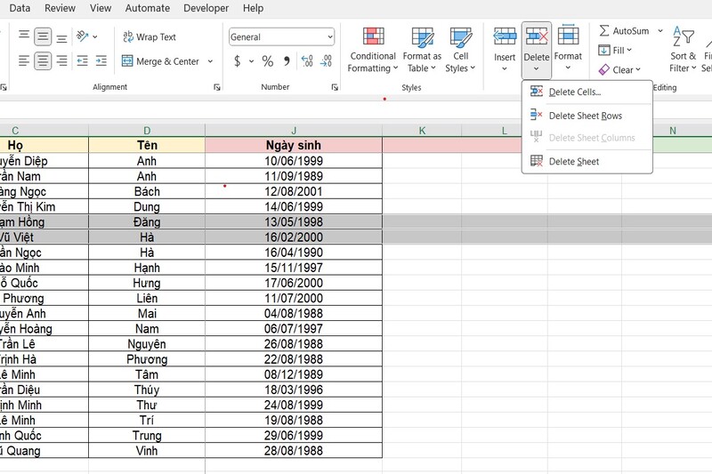
Task: Click cell with date 10/06/1999
Action: tap(294, 161)
